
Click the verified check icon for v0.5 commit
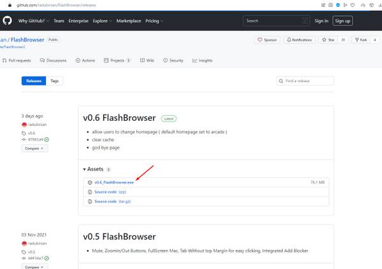point(46,258)
